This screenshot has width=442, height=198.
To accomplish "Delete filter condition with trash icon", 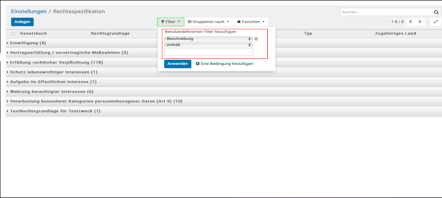I will 256,39.
